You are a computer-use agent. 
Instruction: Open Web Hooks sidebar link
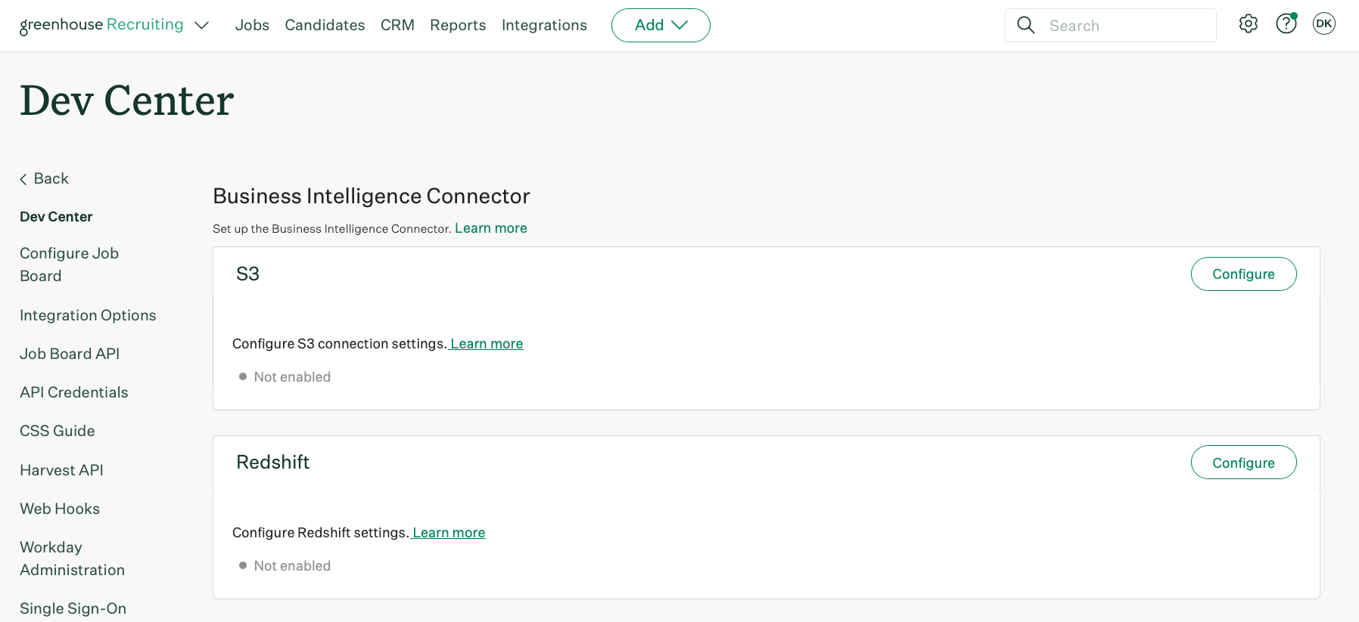(60, 509)
